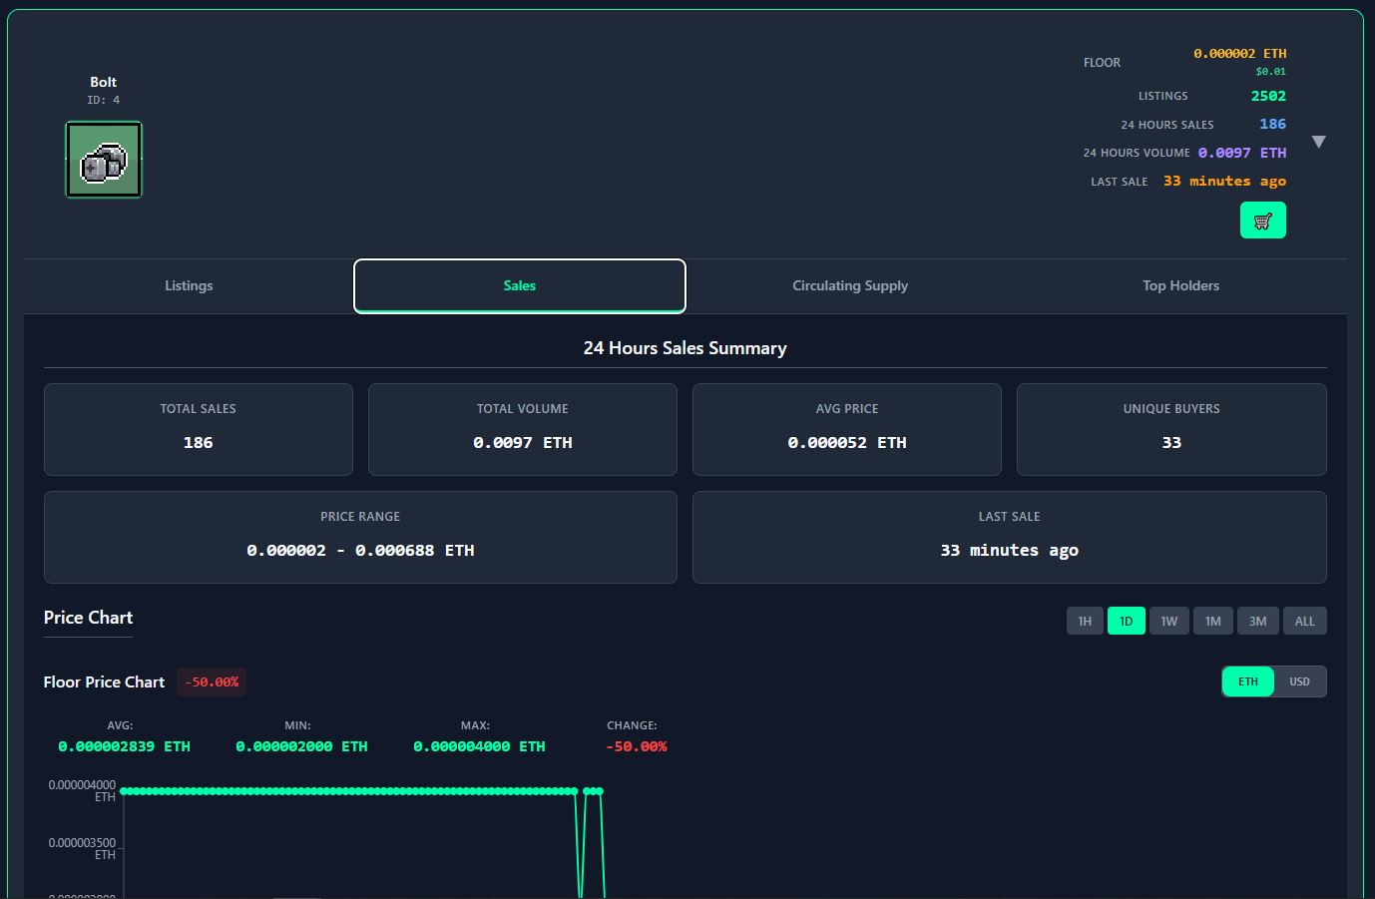Click the Total Sales summary card
Viewport: 1375px width, 899px height.
[198, 429]
